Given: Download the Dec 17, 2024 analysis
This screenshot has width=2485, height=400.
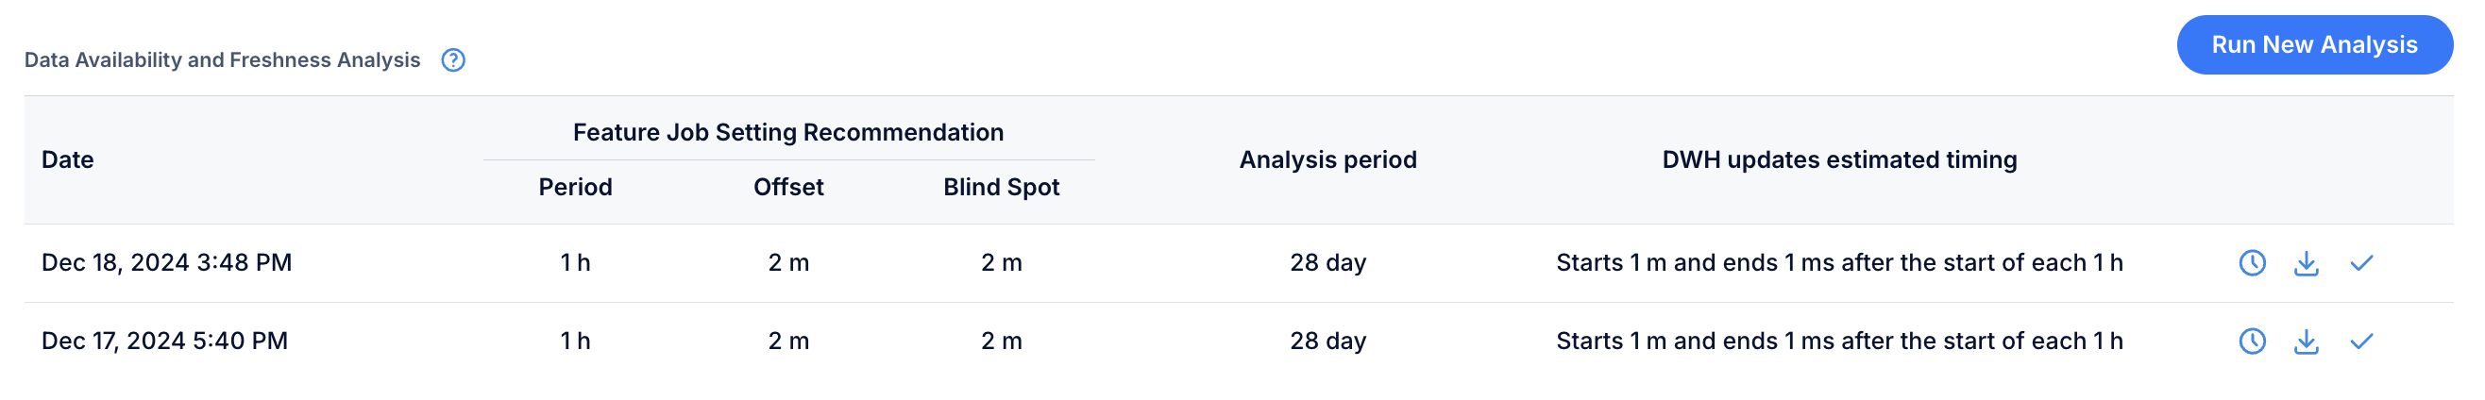Looking at the screenshot, I should pos(2306,341).
